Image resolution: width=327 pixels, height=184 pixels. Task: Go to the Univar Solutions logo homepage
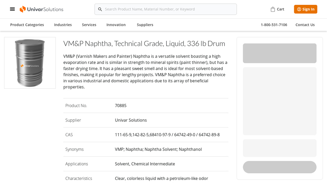41,9
